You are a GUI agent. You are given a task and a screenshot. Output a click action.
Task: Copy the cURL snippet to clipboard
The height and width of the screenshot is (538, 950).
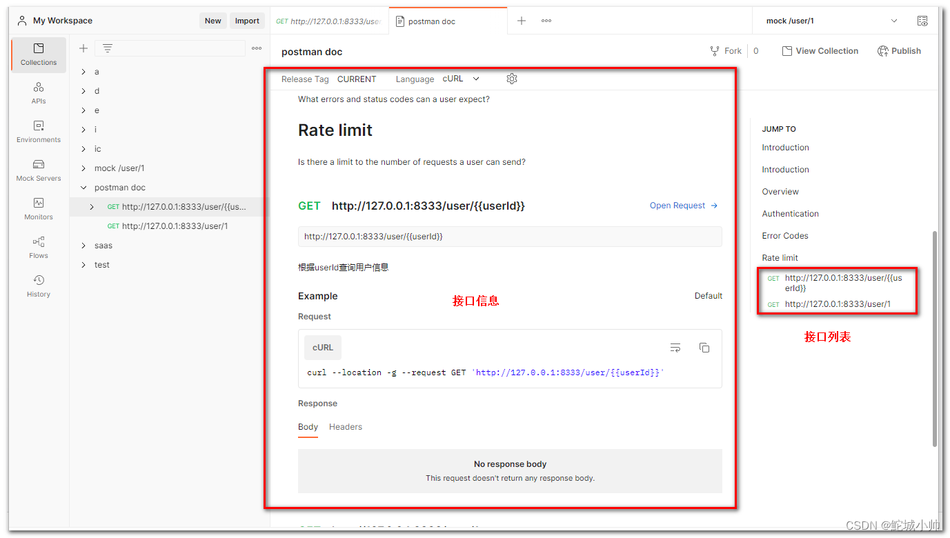click(x=704, y=348)
